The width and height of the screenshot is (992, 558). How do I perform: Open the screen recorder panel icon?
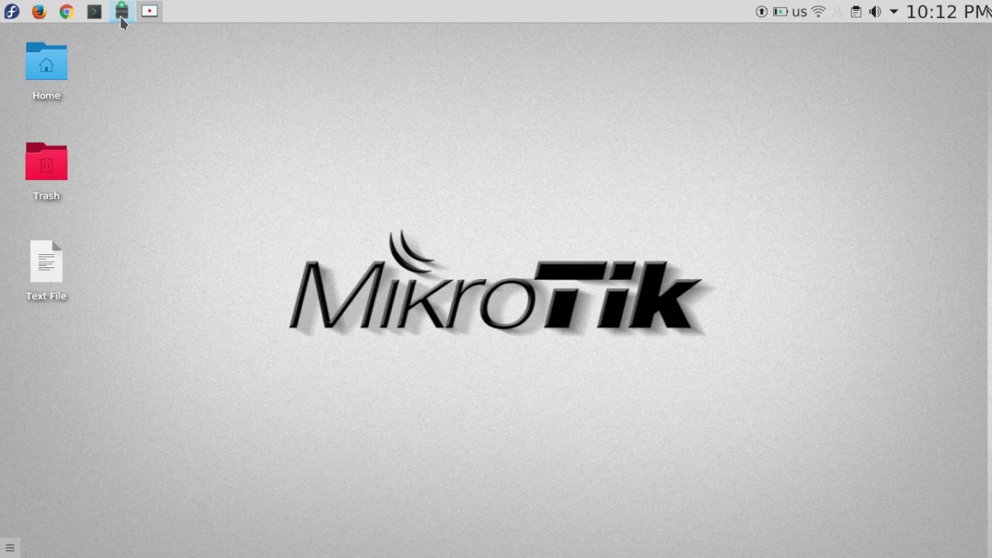(150, 12)
